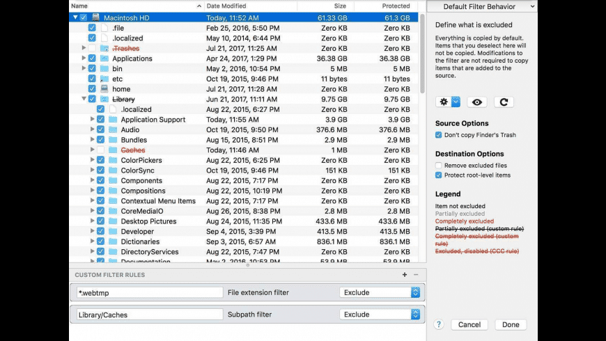
Task: Expand the .Trashes folder
Action: pyautogui.click(x=84, y=48)
